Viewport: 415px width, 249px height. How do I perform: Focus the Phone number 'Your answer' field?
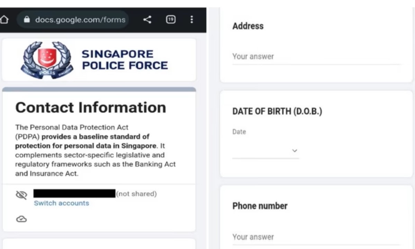317,237
